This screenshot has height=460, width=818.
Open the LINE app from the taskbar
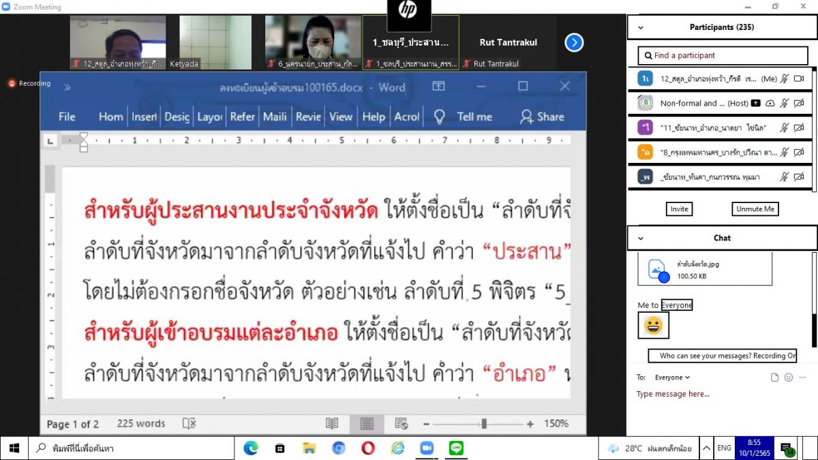click(x=456, y=448)
